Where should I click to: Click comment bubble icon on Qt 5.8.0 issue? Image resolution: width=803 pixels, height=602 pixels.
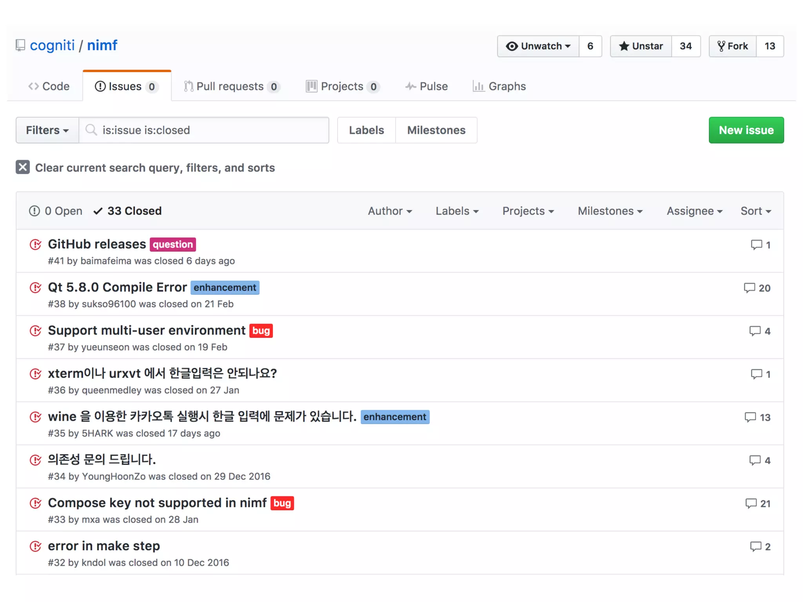click(x=749, y=288)
